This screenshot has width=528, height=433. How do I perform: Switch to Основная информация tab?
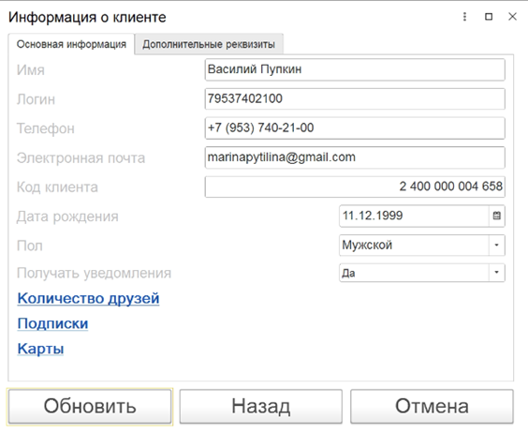pyautogui.click(x=71, y=44)
